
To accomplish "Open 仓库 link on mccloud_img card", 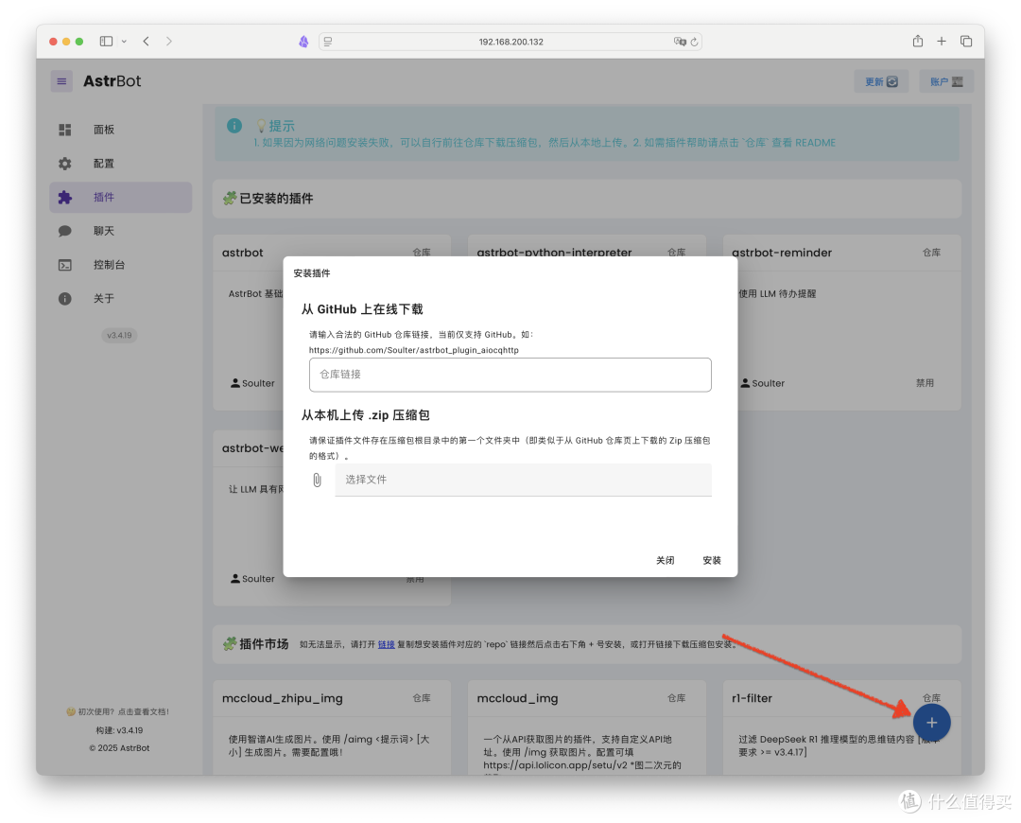I will click(x=677, y=698).
